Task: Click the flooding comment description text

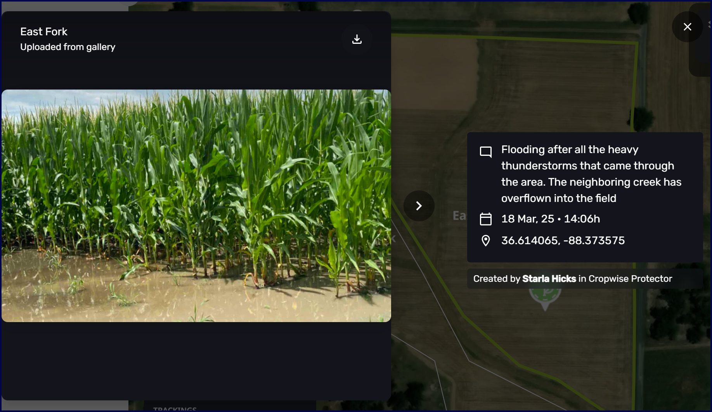Action: (591, 174)
